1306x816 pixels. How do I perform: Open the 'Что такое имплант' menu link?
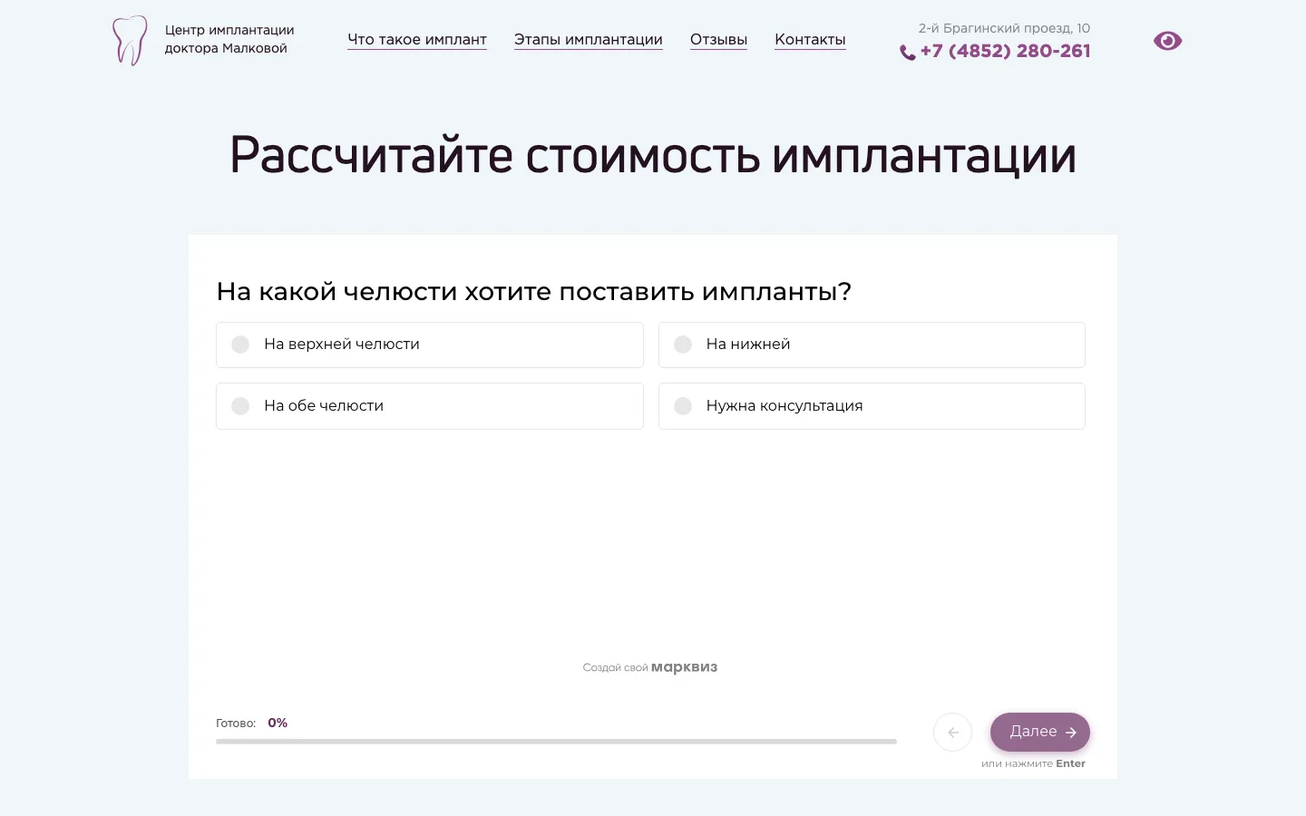pos(417,40)
